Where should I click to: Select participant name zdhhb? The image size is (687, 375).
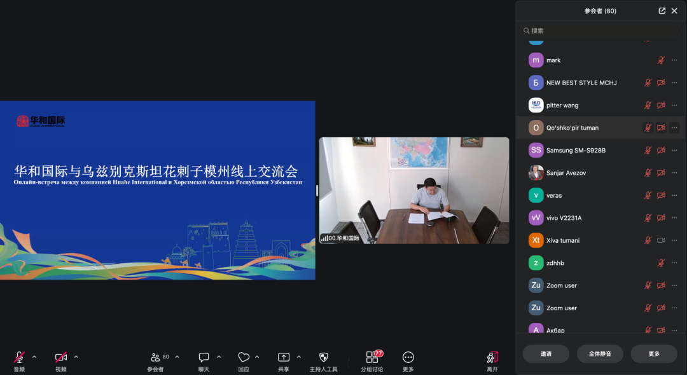click(x=555, y=263)
